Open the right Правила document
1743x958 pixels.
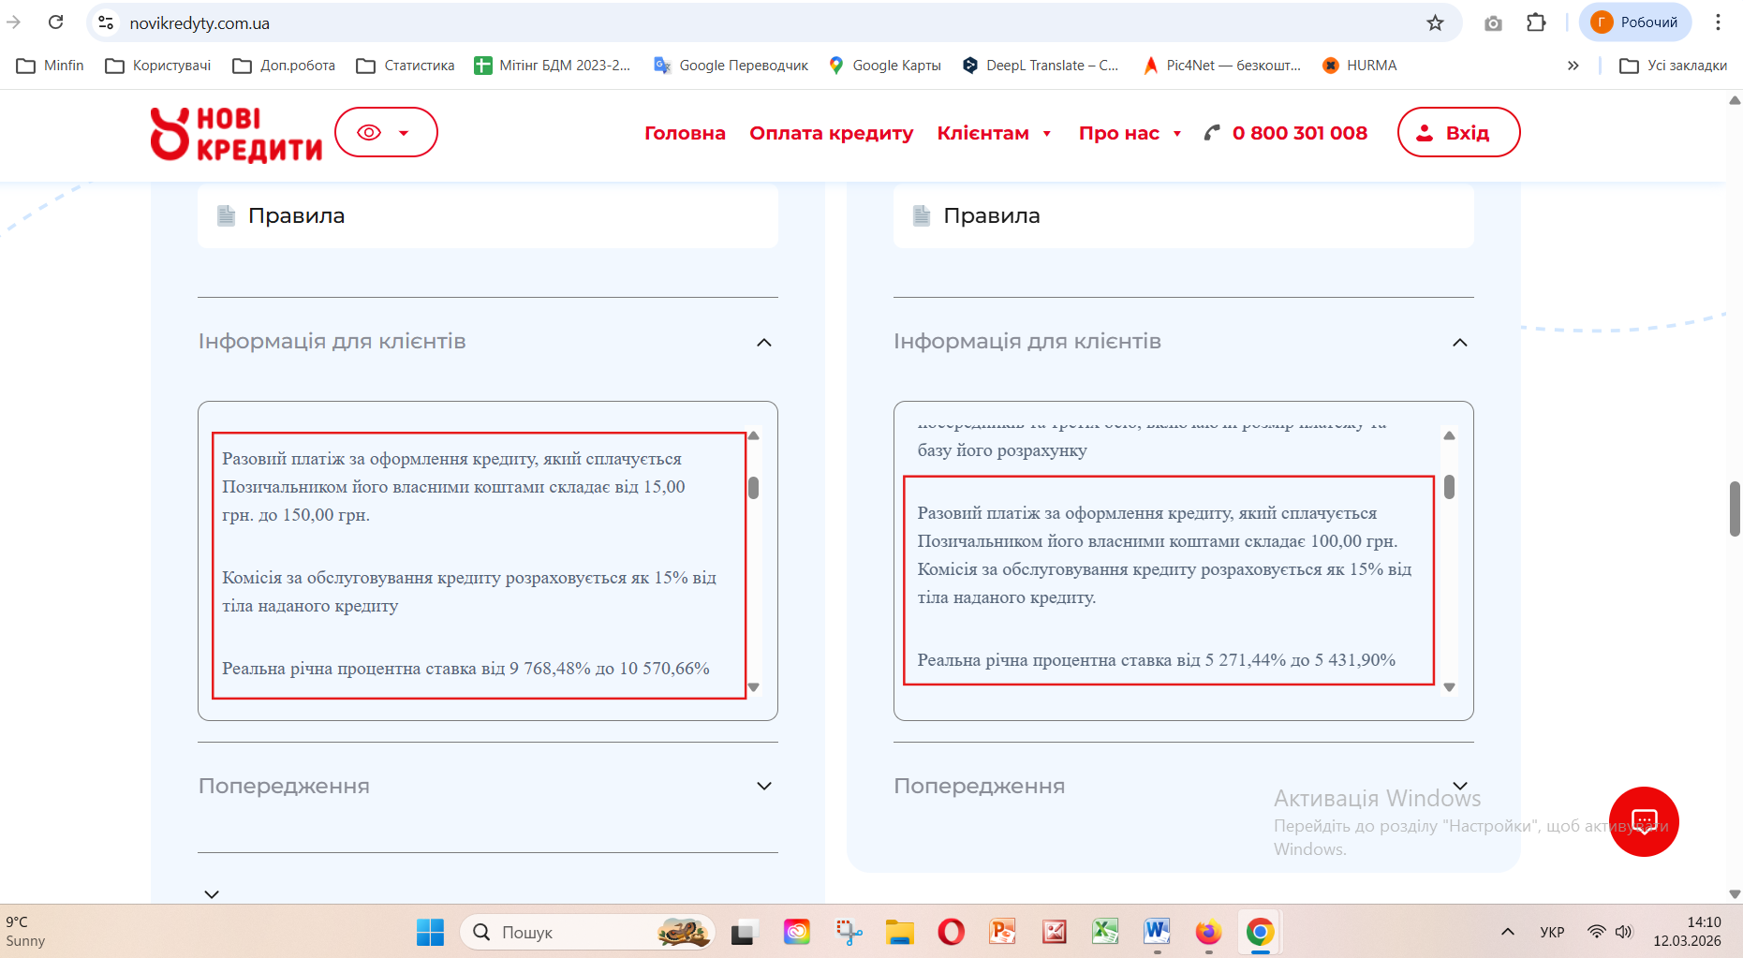click(1183, 216)
